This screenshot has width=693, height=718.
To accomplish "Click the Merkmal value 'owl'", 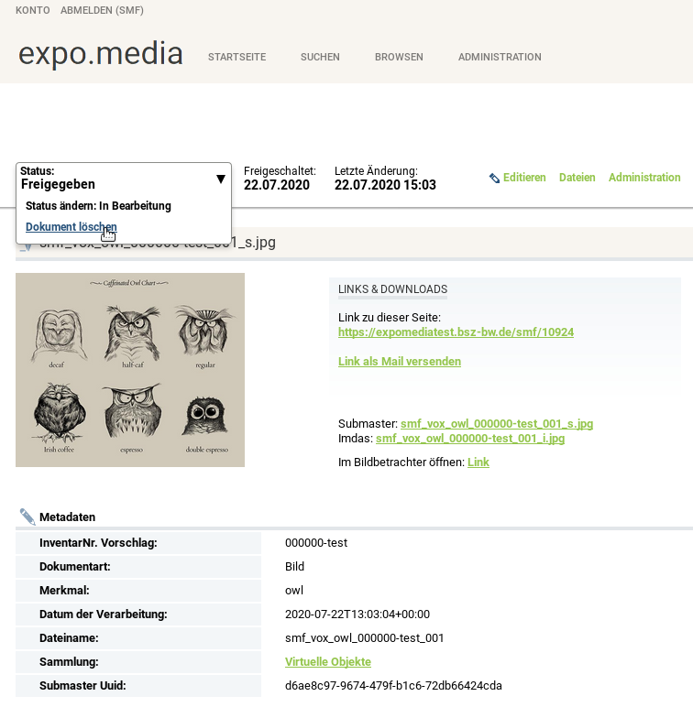I will [293, 590].
